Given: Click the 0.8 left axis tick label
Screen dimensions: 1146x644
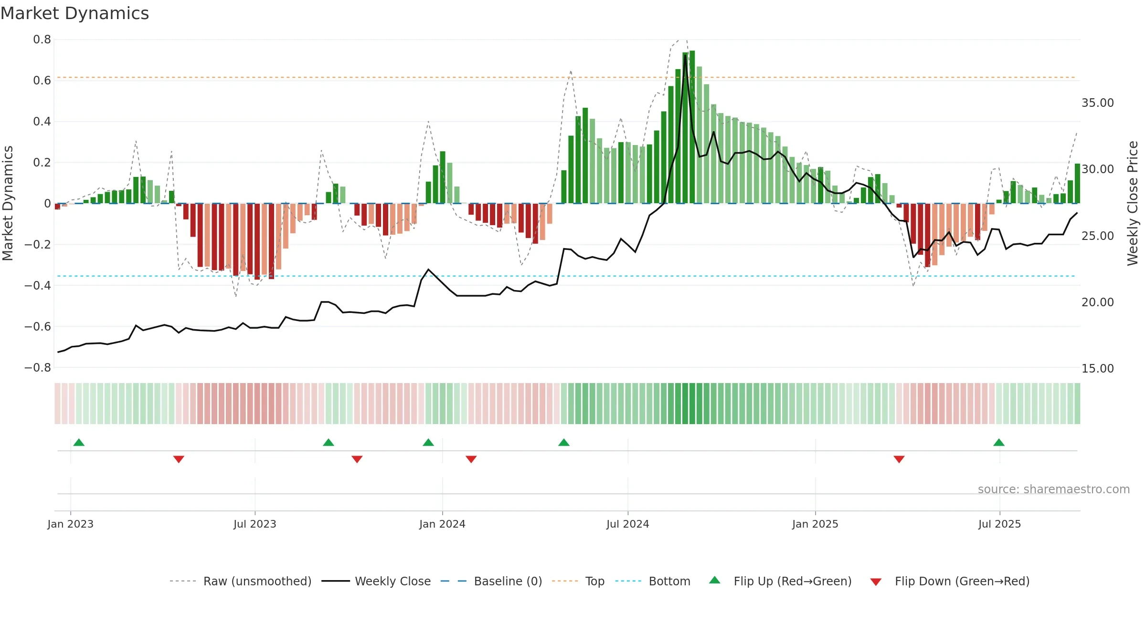Looking at the screenshot, I should pos(42,40).
